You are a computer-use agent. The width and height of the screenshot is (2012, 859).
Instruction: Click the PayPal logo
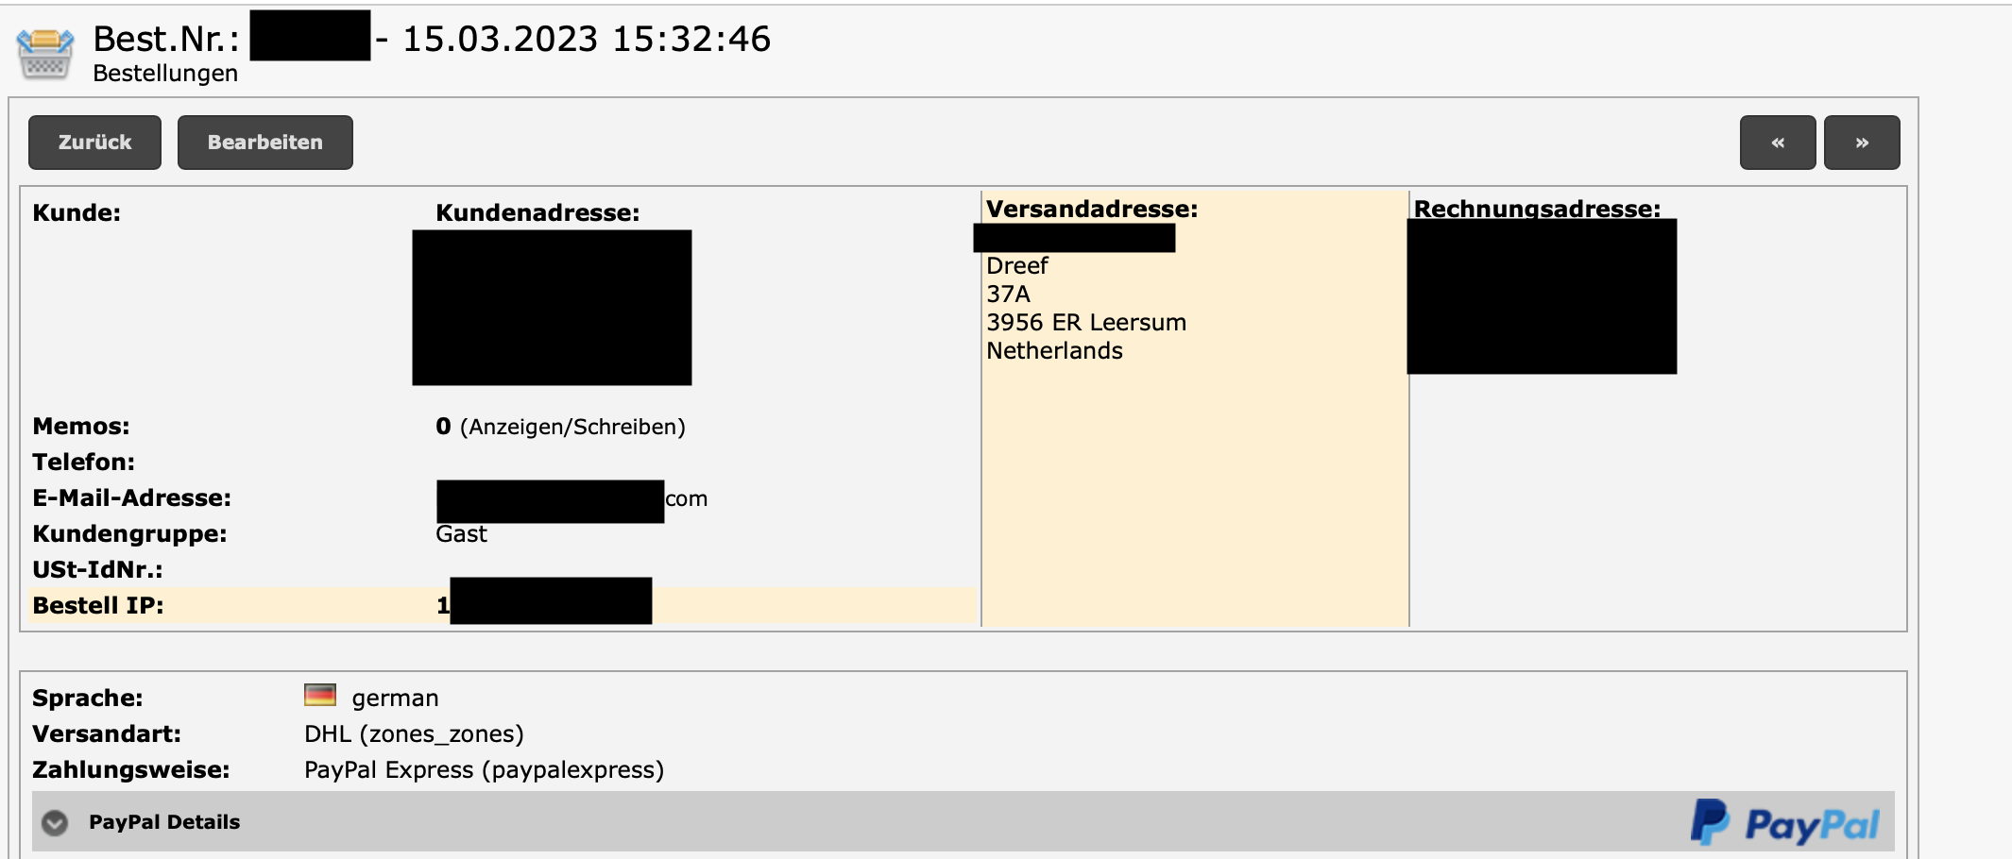tap(1783, 823)
